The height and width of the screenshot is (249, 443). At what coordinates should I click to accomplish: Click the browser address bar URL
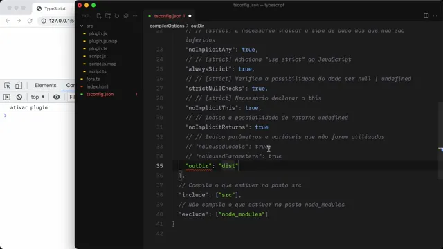[62, 21]
